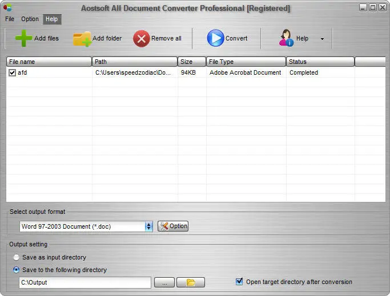Browse for output directory with ... button
Screen dimensions: 390x296
pyautogui.click(x=164, y=282)
